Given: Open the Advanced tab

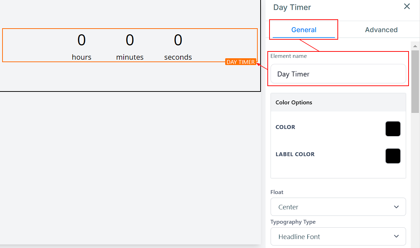Looking at the screenshot, I should 381,30.
